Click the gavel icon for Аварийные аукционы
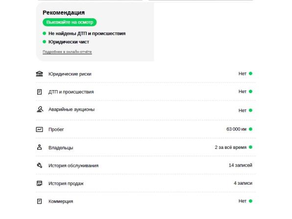The width and height of the screenshot is (292, 219). [40, 109]
